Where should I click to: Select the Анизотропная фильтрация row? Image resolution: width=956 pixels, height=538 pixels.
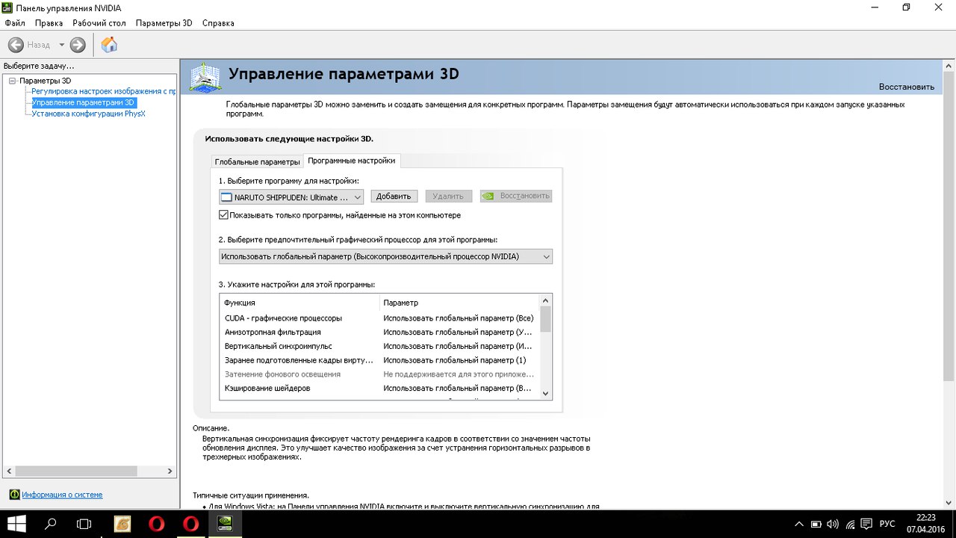(380, 332)
